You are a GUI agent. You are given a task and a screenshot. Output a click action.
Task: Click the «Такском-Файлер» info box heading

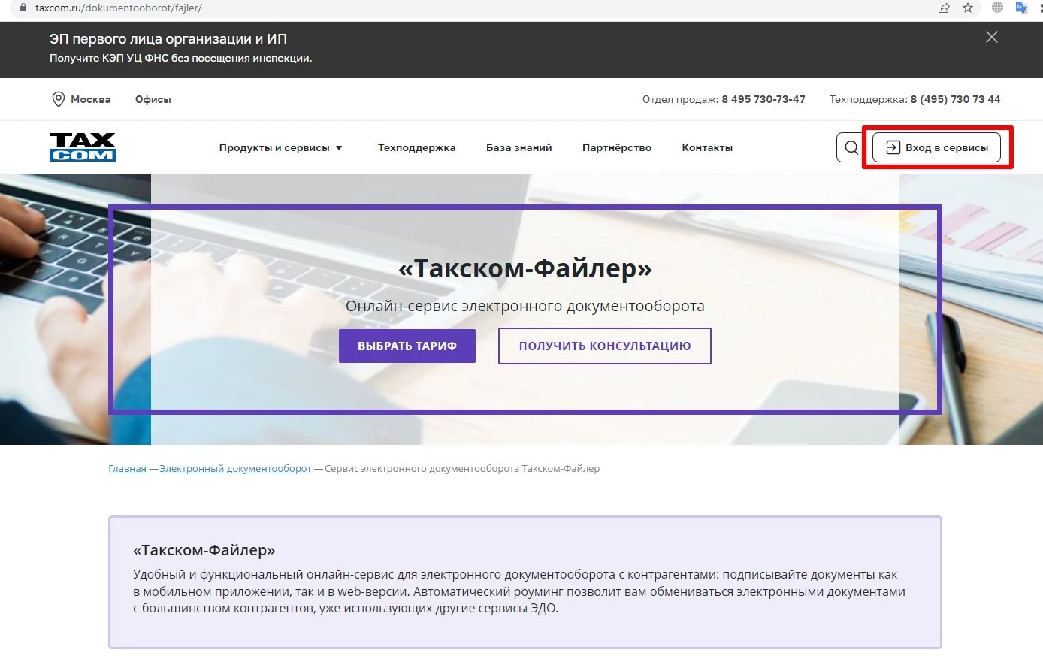204,550
